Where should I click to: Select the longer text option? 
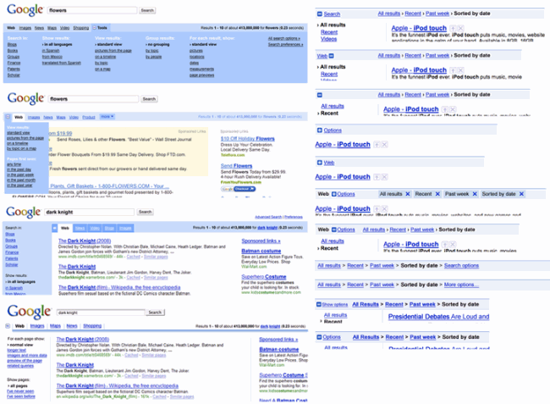[16, 350]
